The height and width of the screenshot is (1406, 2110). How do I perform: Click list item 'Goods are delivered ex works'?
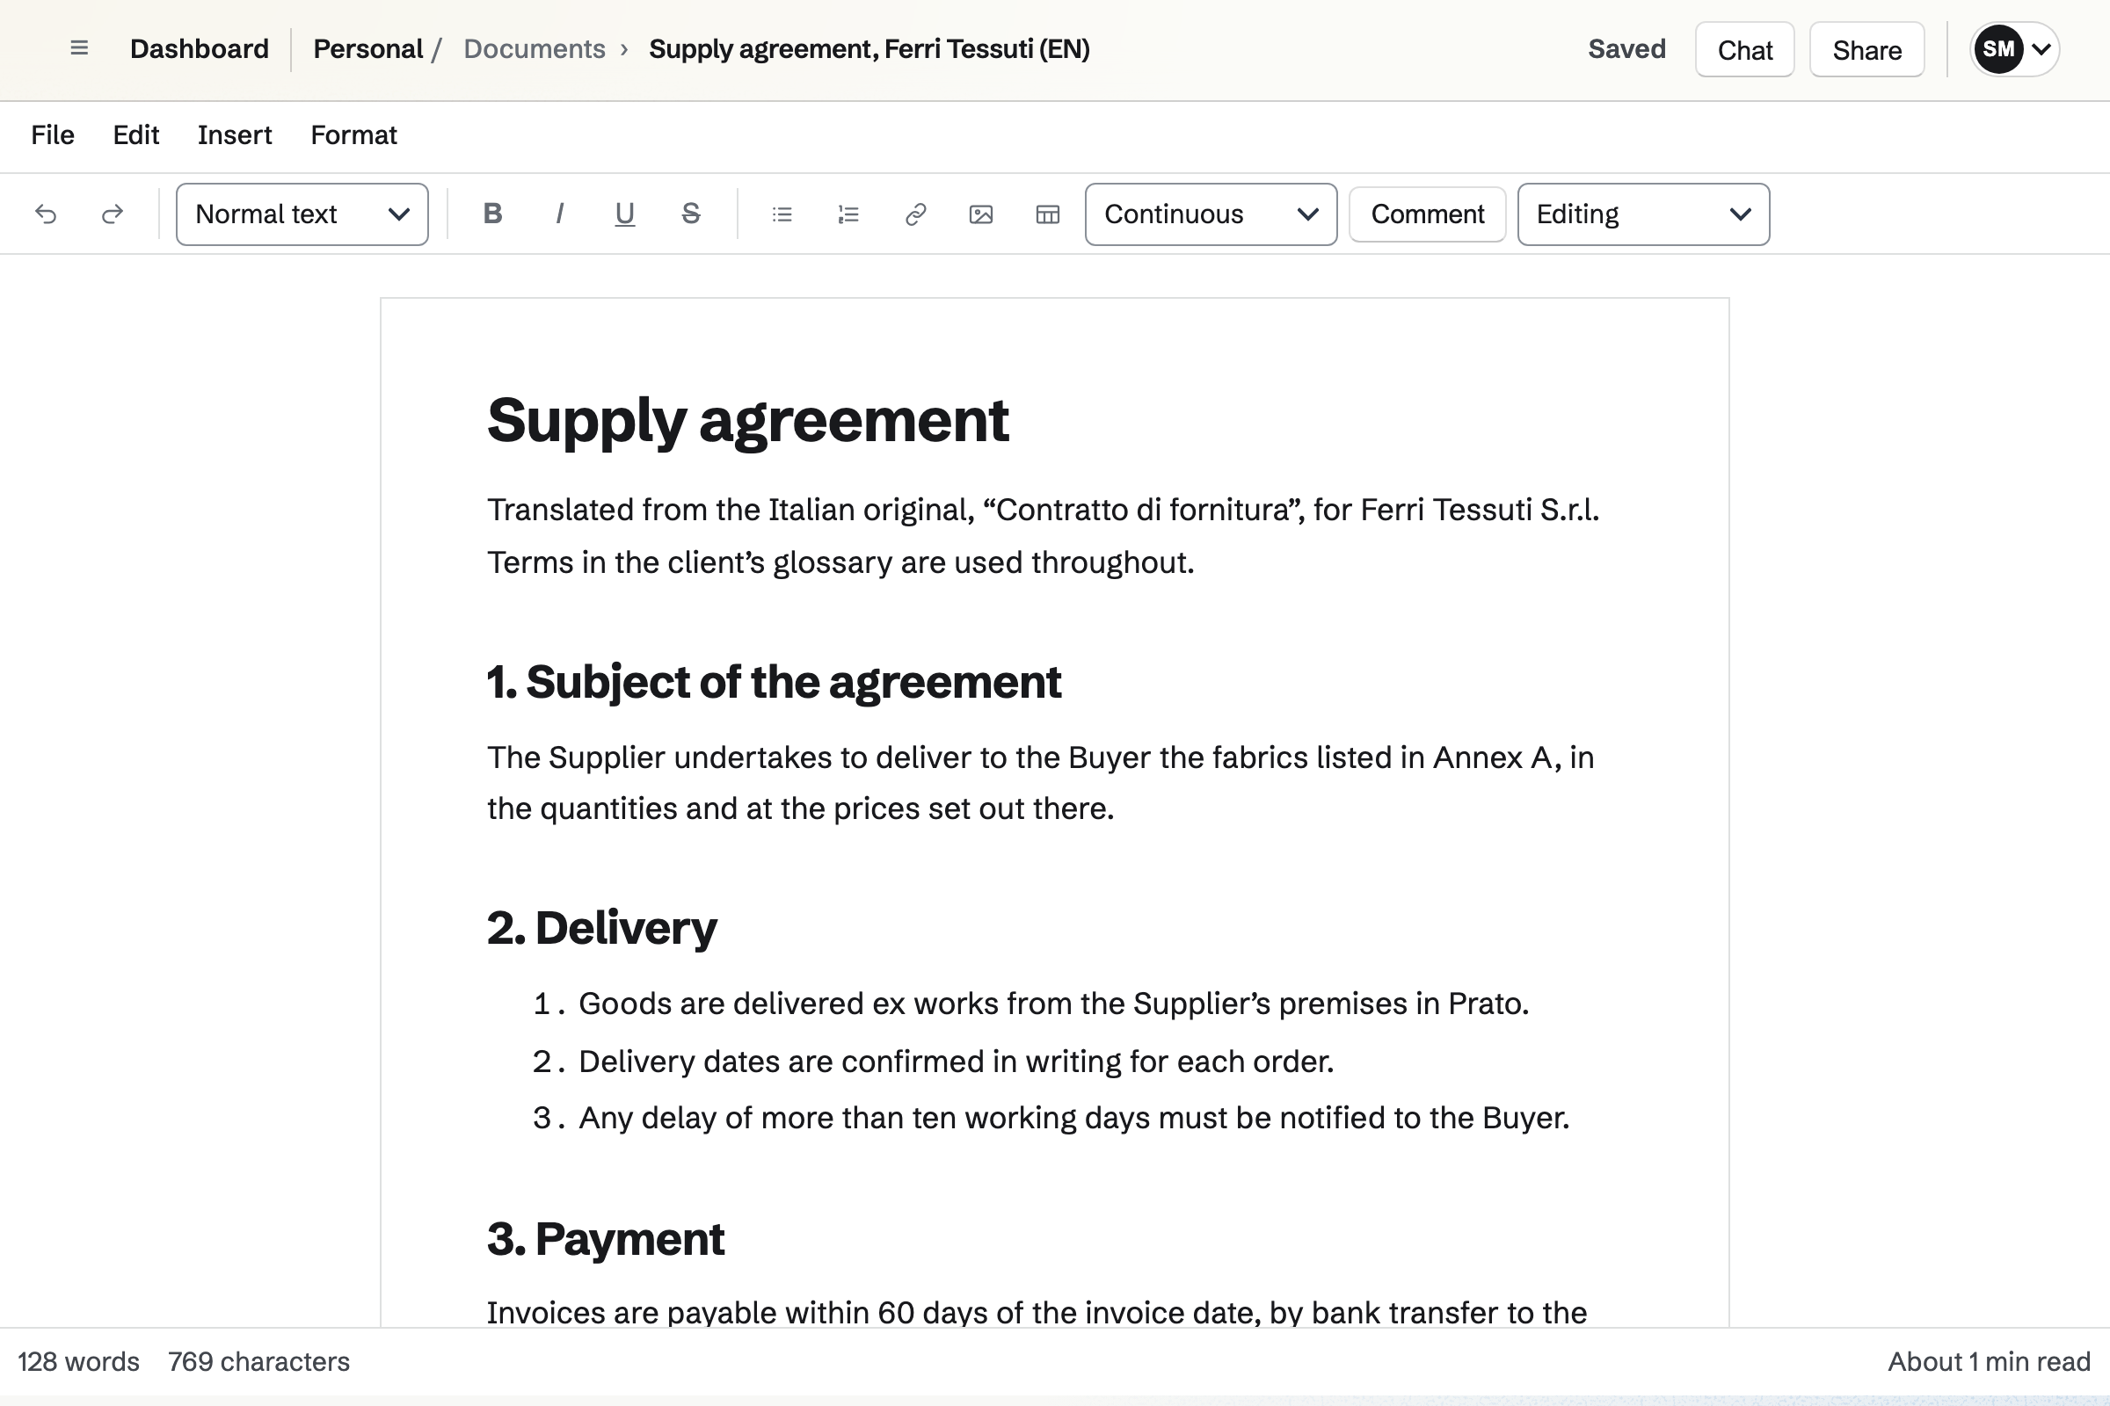click(x=1053, y=1004)
